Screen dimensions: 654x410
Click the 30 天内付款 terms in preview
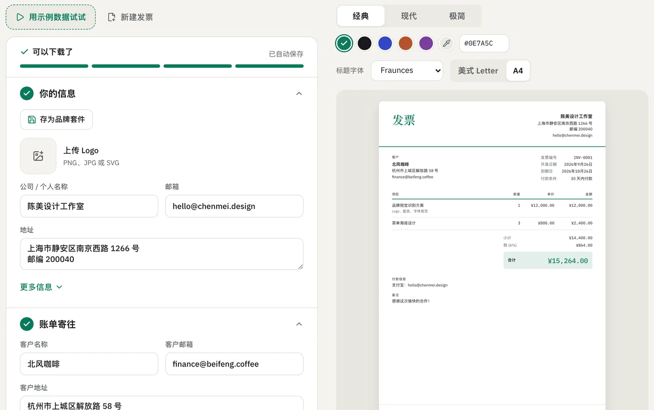click(582, 179)
